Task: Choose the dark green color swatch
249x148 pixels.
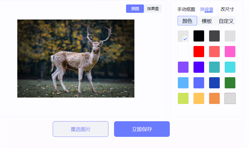Action: point(230,83)
